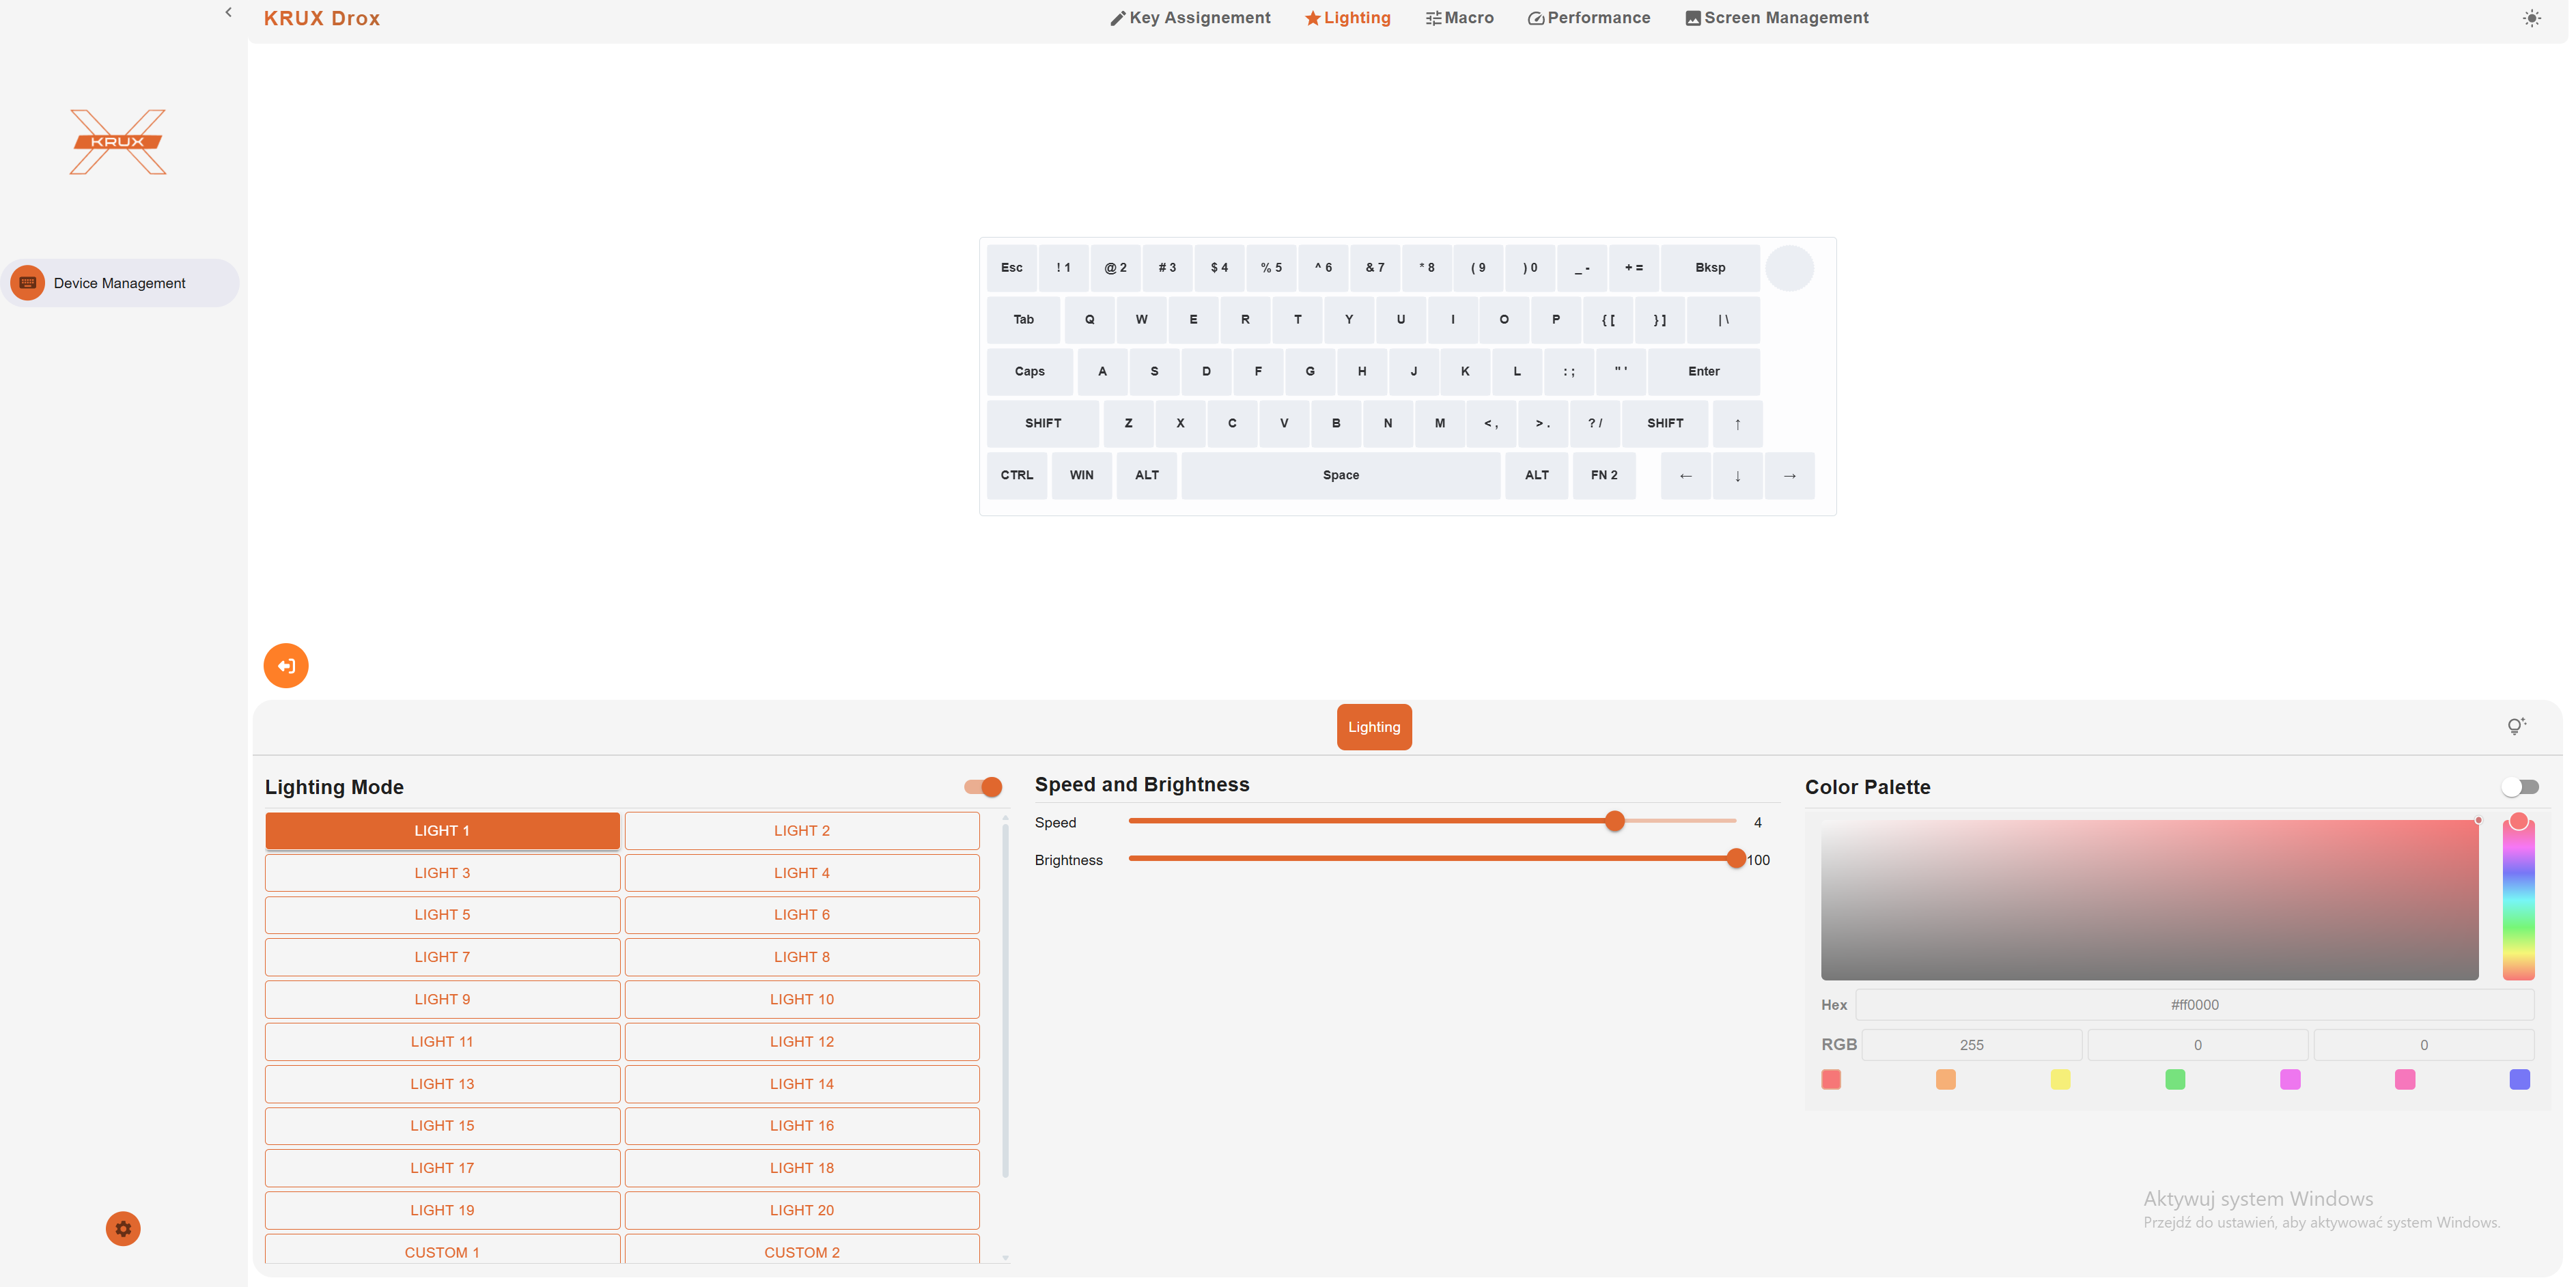Image resolution: width=2576 pixels, height=1287 pixels.
Task: Click the lightbulb icon in lighting panel
Action: tap(2516, 726)
